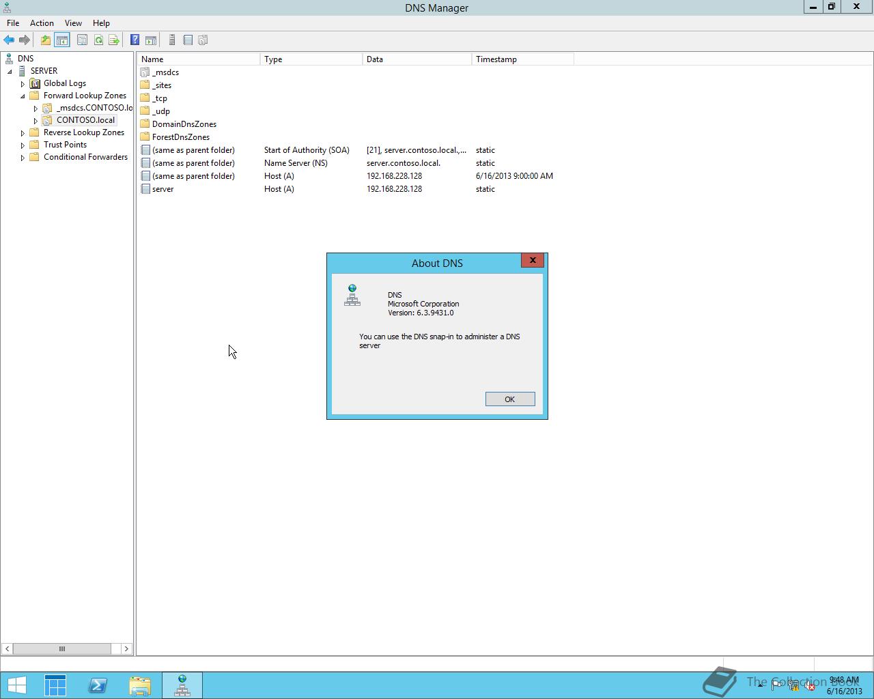Select the _msdcs zone icon in the list
This screenshot has width=874, height=699.
click(x=145, y=72)
